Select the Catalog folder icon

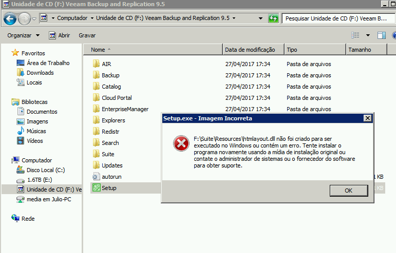point(96,87)
